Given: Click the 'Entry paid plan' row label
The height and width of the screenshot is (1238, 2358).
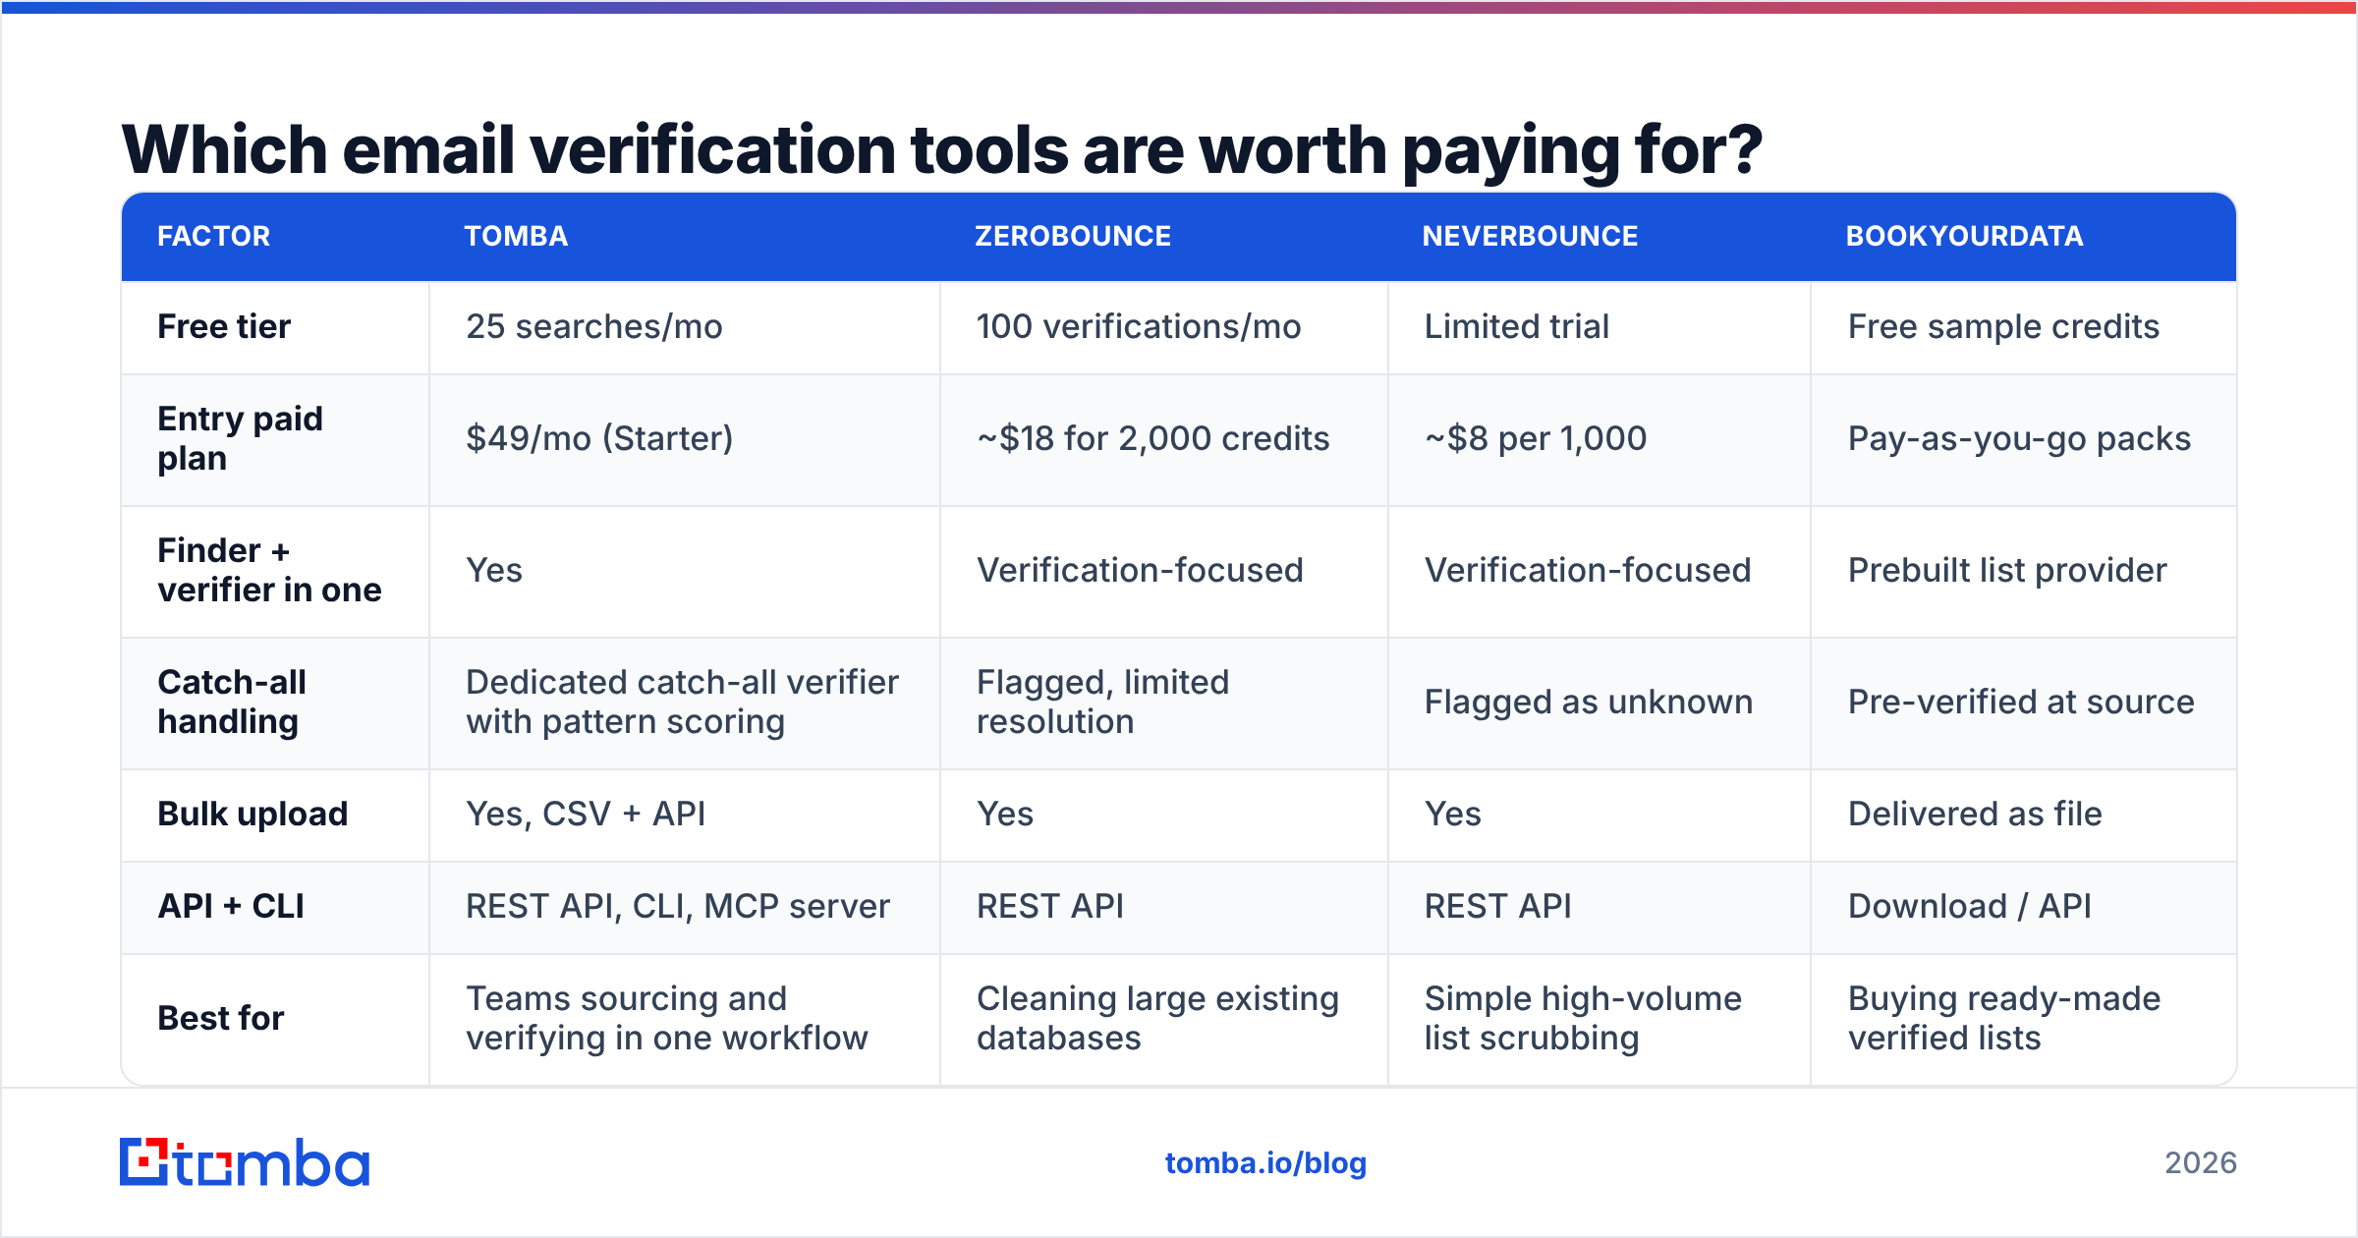Looking at the screenshot, I should pos(240,438).
